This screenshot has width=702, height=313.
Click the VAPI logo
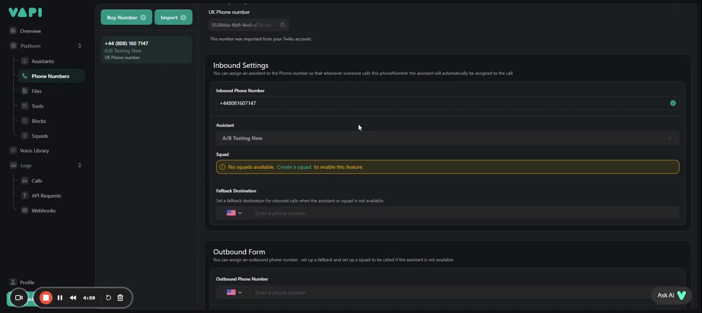pos(25,13)
